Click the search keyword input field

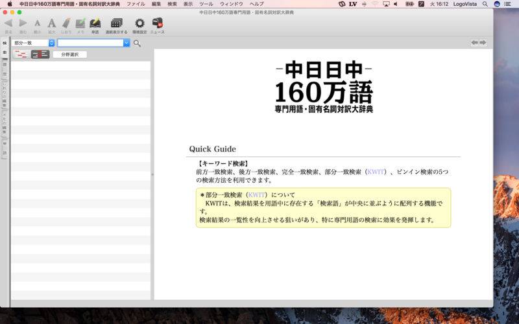90,43
